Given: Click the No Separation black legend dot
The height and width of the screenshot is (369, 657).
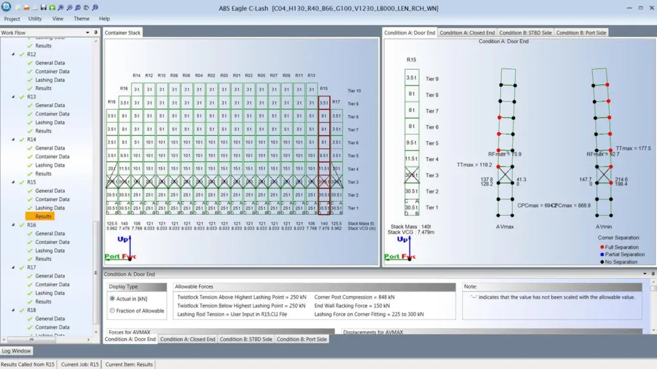Looking at the screenshot, I should pyautogui.click(x=602, y=262).
